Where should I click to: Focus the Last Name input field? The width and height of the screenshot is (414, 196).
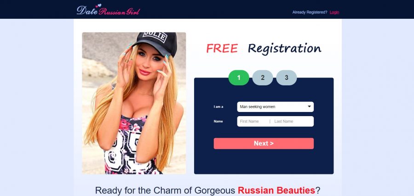[292, 122]
